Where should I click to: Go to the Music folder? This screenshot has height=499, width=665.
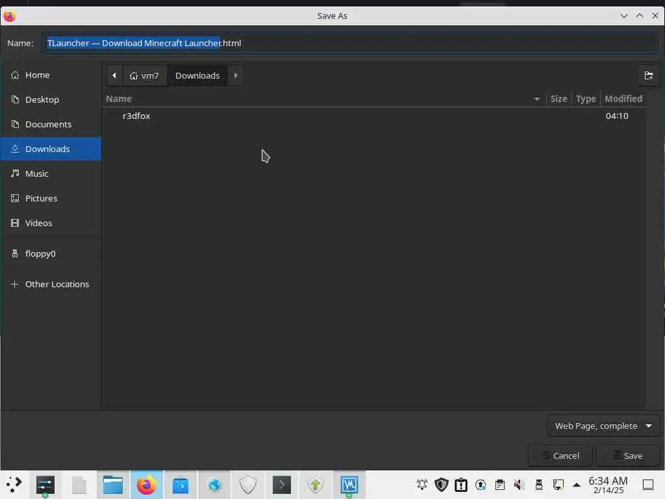click(51, 173)
